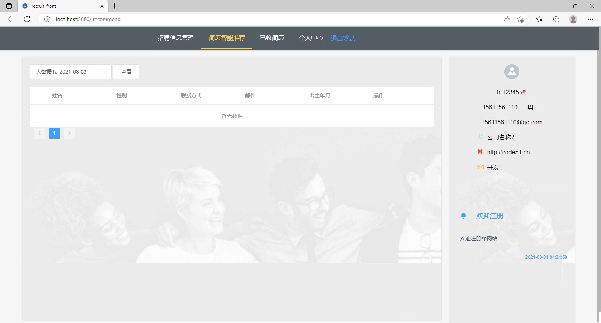Image resolution: width=601 pixels, height=323 pixels.
Task: Click the red edit icon beside hr12345
Action: coord(524,92)
